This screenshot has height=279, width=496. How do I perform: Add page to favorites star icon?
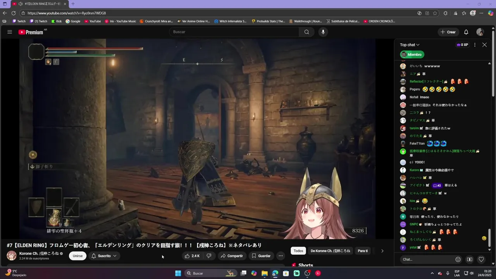coord(435,13)
